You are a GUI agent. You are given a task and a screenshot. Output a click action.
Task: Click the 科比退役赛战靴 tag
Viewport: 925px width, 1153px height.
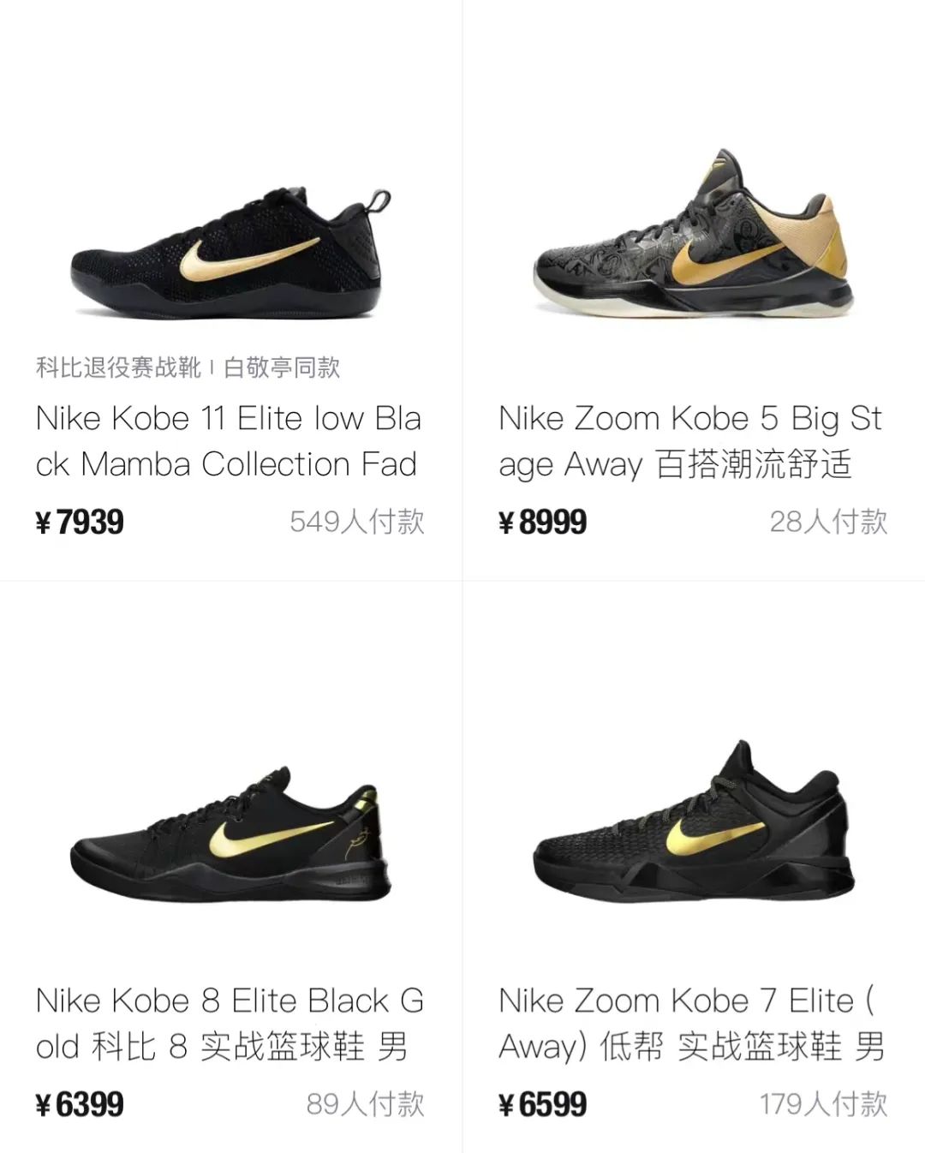[x=118, y=368]
